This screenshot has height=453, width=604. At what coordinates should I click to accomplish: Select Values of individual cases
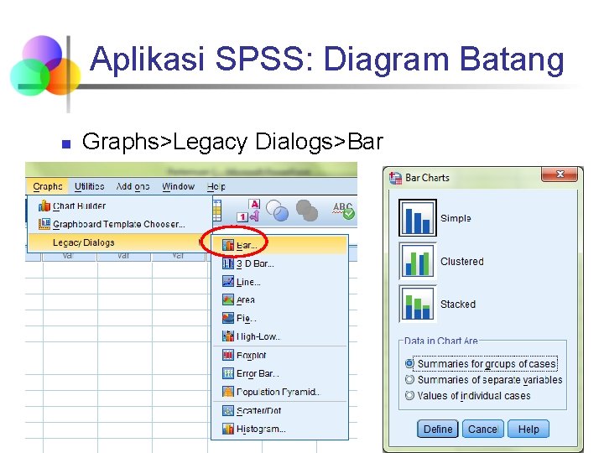click(468, 396)
